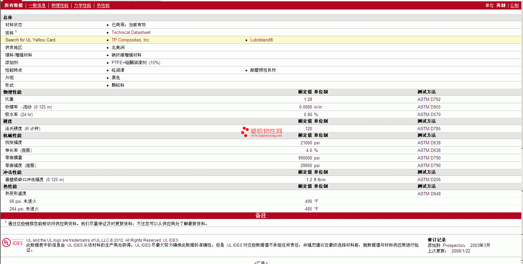The height and width of the screenshot is (264, 523).
Task: Click the UL IDES logo
Action: point(13,243)
